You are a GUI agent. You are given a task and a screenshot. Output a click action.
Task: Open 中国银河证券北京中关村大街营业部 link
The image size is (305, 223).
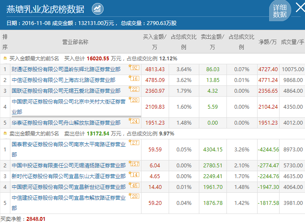pos(69,107)
